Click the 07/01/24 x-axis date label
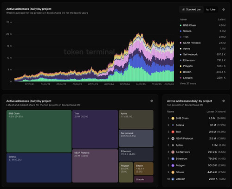 125,84
